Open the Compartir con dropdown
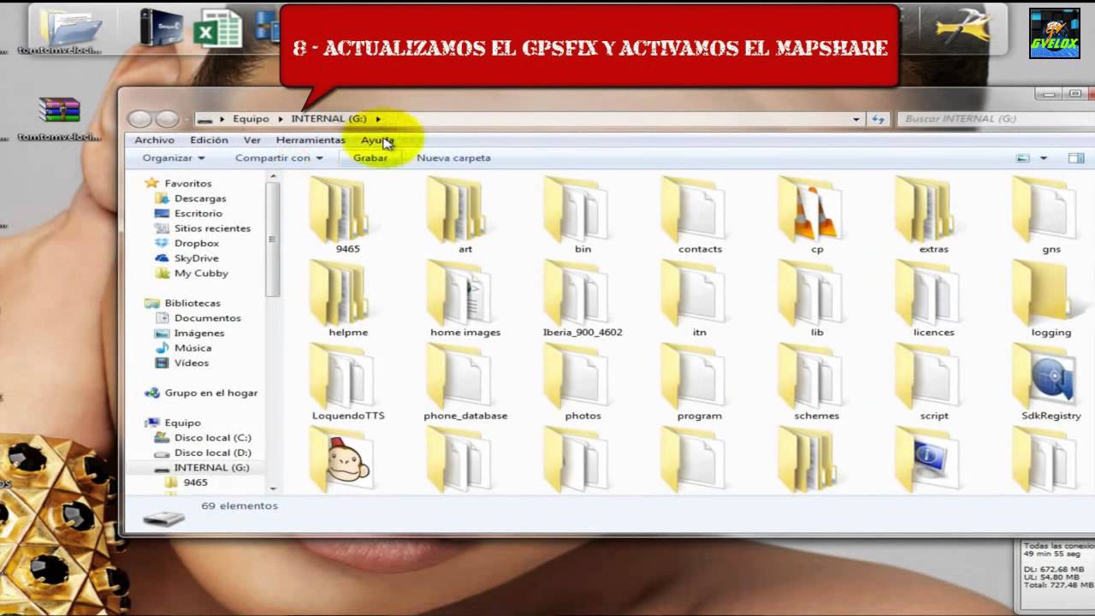The width and height of the screenshot is (1095, 616). tap(279, 157)
